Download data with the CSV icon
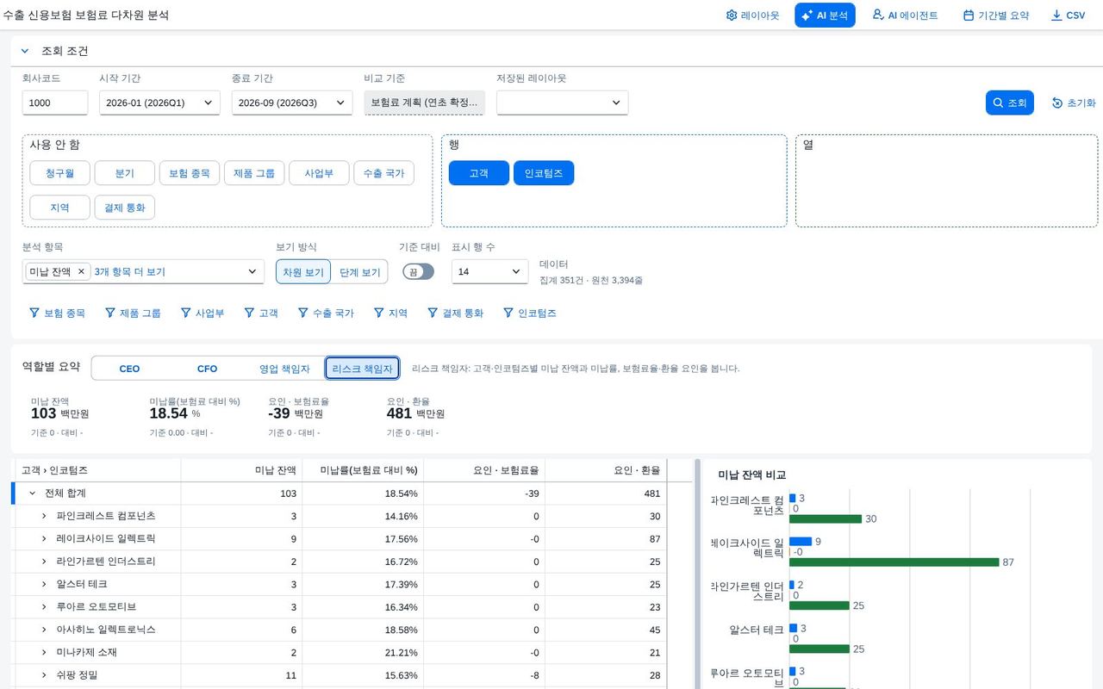The image size is (1103, 689). [1056, 16]
